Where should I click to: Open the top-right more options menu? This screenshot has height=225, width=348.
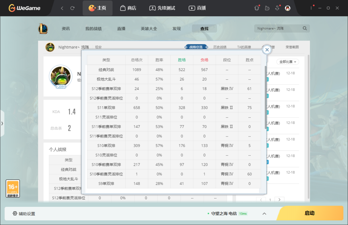click(311, 8)
